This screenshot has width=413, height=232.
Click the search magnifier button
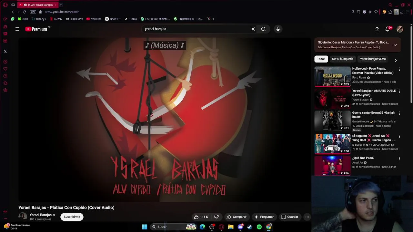tap(264, 29)
